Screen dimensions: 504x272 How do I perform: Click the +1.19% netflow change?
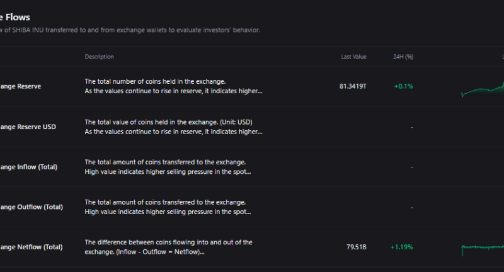(401, 247)
